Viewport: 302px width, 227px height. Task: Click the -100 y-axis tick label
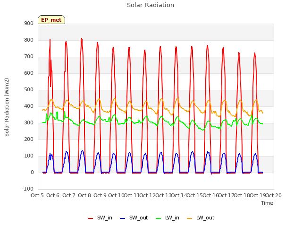tap(28, 189)
